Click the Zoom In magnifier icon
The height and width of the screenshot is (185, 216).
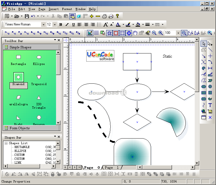click(161, 33)
